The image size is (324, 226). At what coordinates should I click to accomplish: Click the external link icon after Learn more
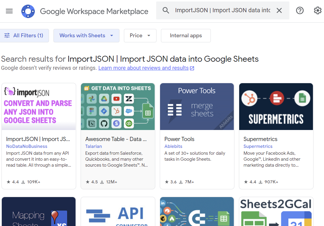(x=192, y=68)
